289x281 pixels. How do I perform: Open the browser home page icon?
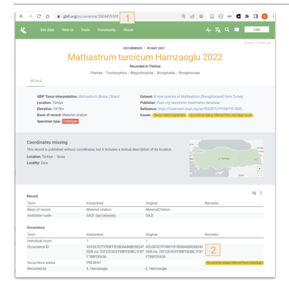tap(48, 16)
